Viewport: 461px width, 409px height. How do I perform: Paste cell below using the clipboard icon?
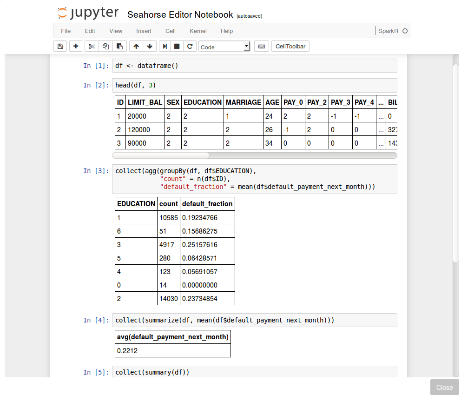[119, 47]
